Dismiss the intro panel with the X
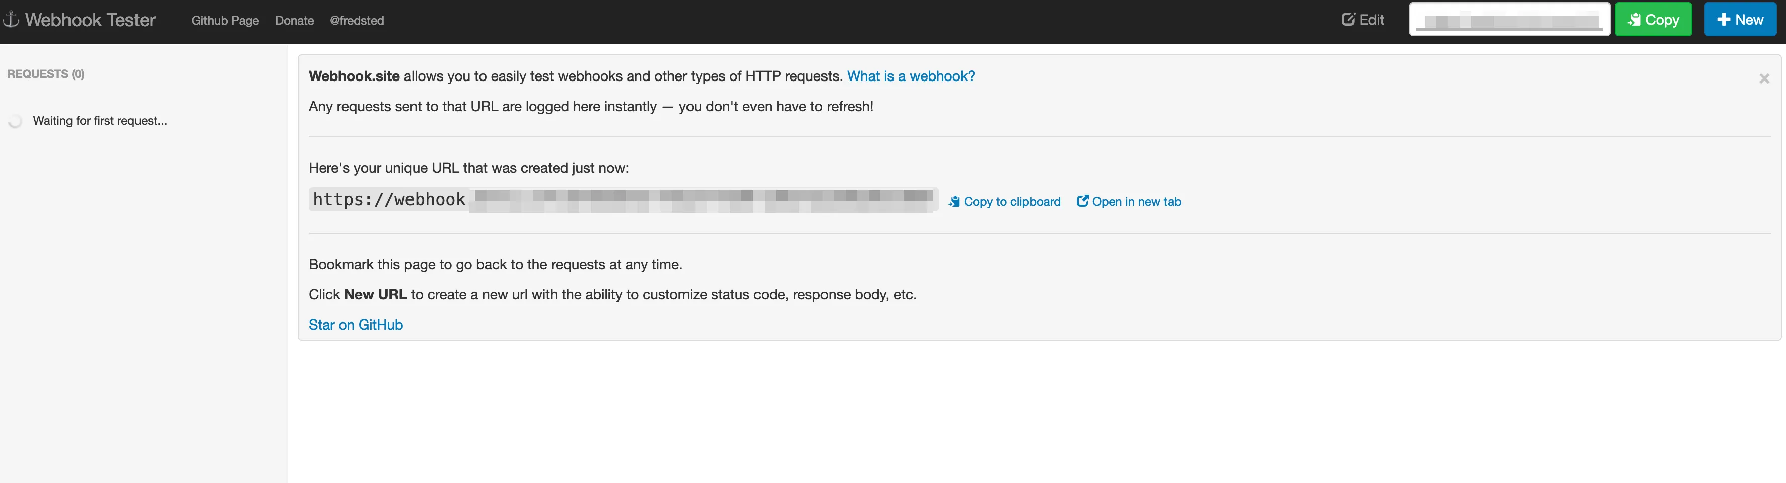Image resolution: width=1786 pixels, height=483 pixels. pyautogui.click(x=1764, y=78)
